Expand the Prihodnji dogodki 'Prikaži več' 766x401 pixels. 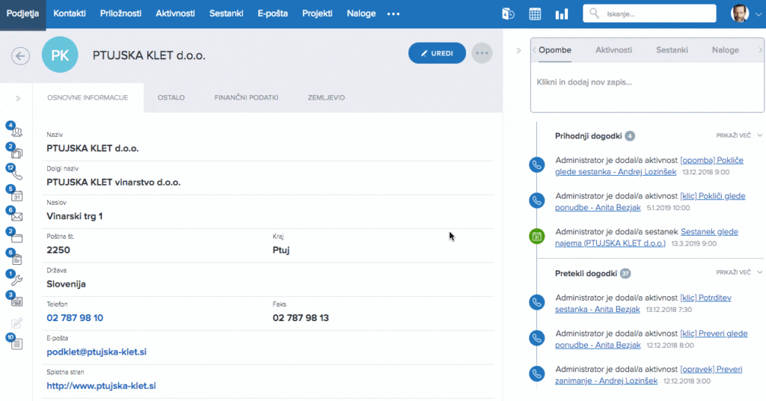[x=738, y=135]
